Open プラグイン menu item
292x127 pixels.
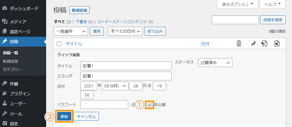click(20, 94)
